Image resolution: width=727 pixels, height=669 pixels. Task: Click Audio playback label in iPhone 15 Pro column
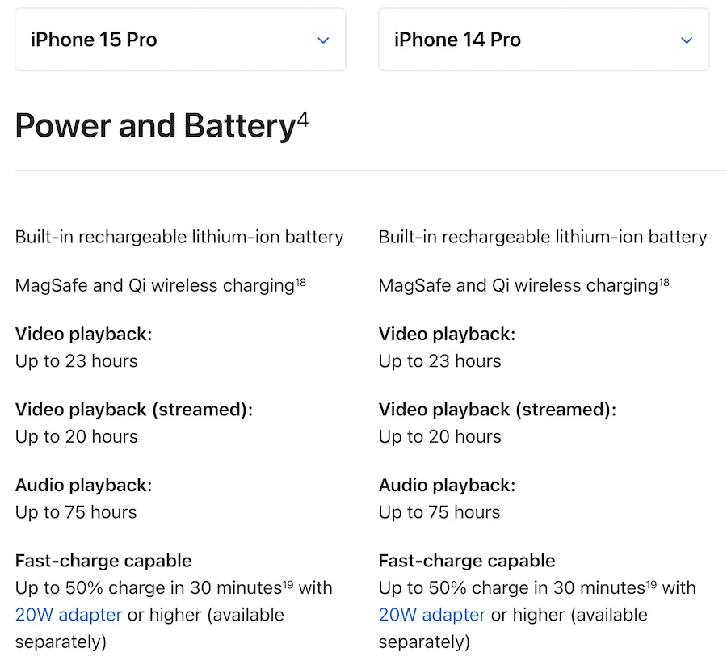pos(83,485)
